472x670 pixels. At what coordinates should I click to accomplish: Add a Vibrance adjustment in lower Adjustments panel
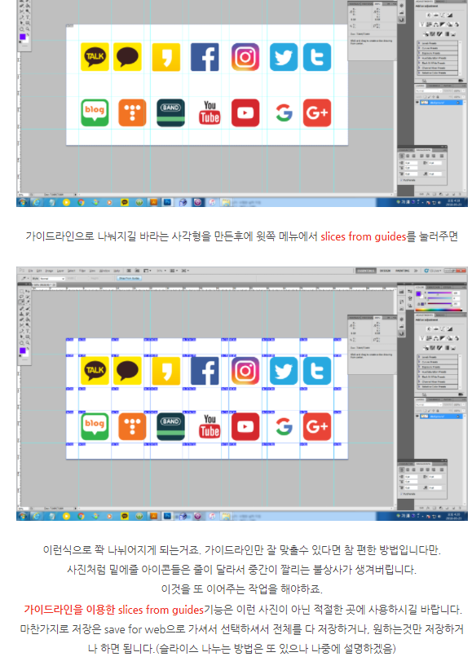422,338
